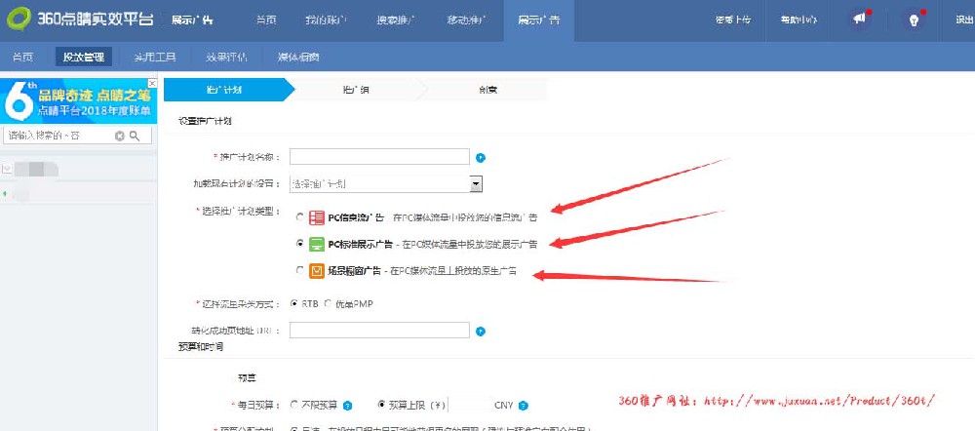Focus the 转化成功页地址 URL input field
Screen dimensions: 975x431
coord(379,331)
